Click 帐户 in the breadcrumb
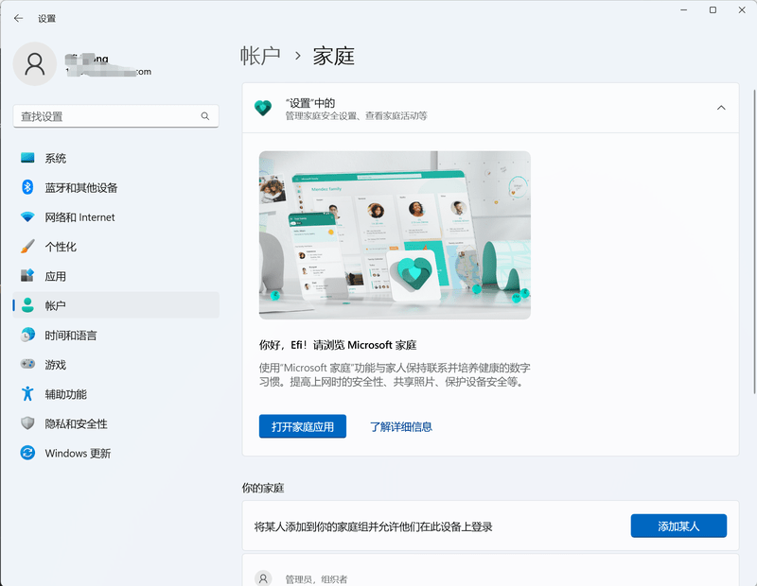Image resolution: width=757 pixels, height=586 pixels. point(261,56)
